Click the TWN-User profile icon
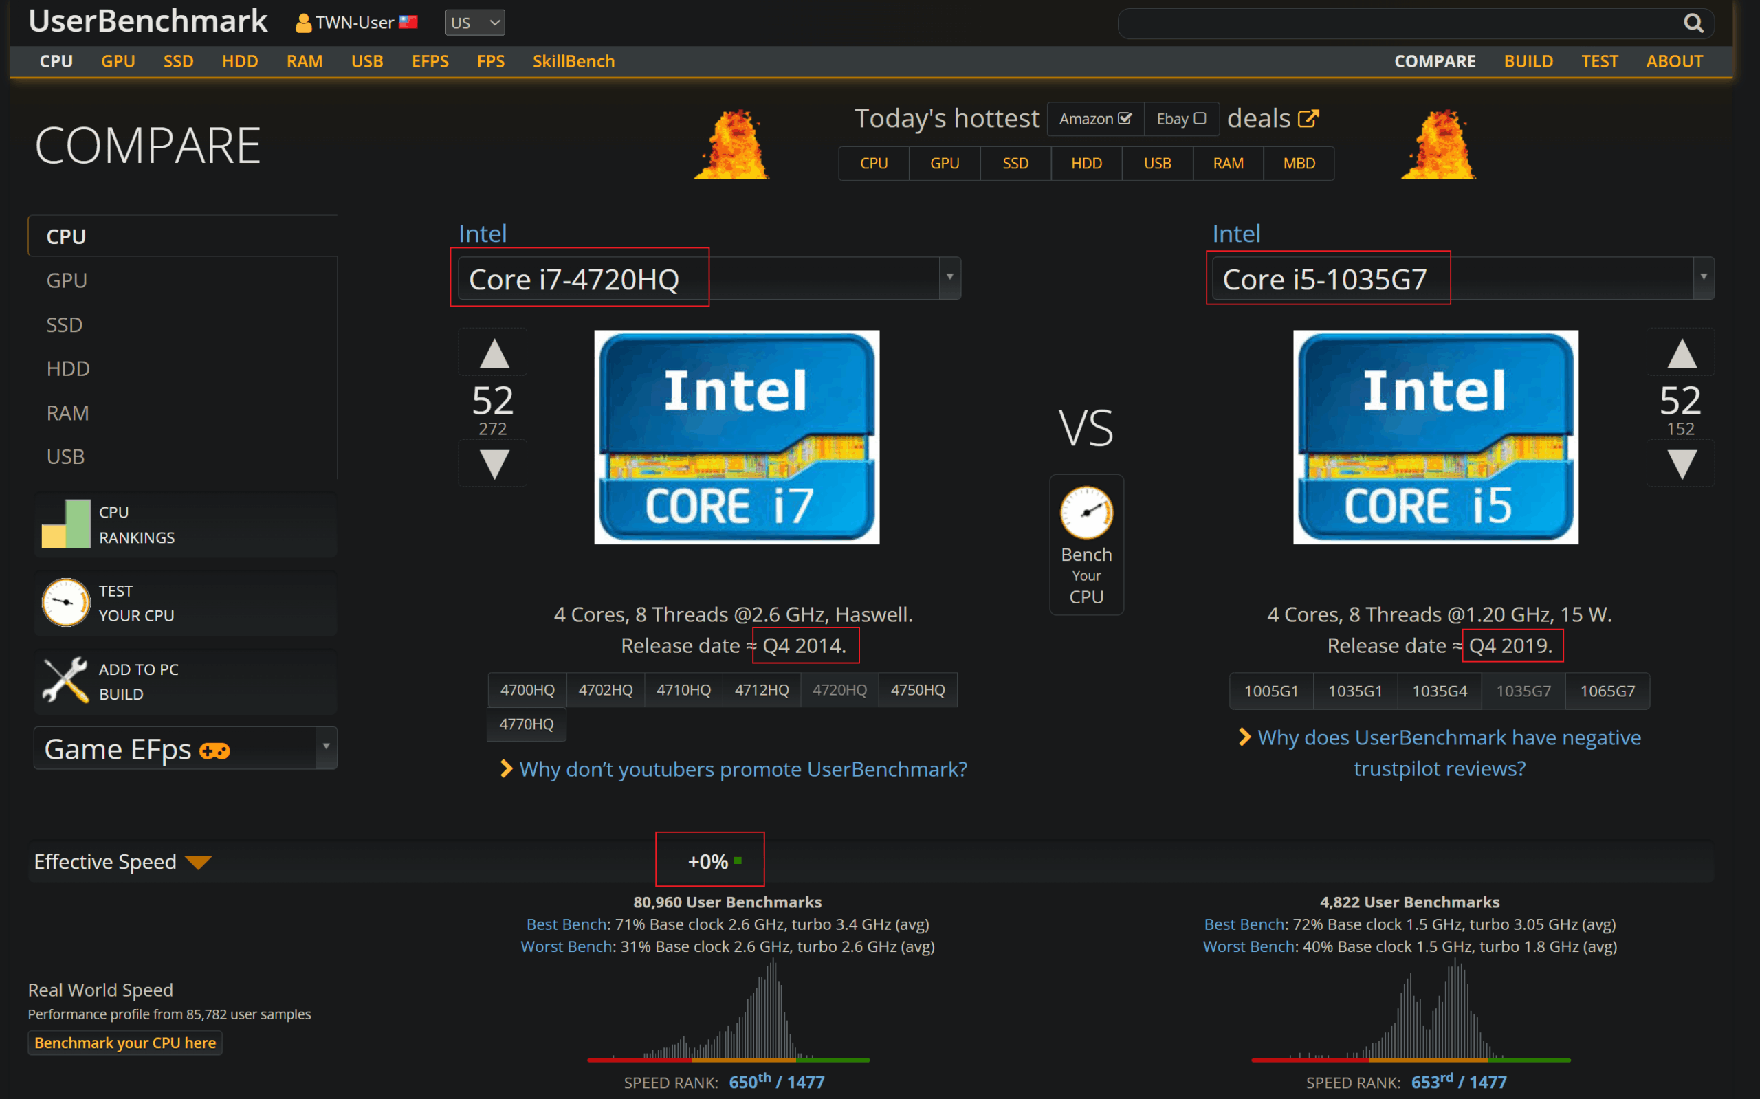 coord(303,24)
